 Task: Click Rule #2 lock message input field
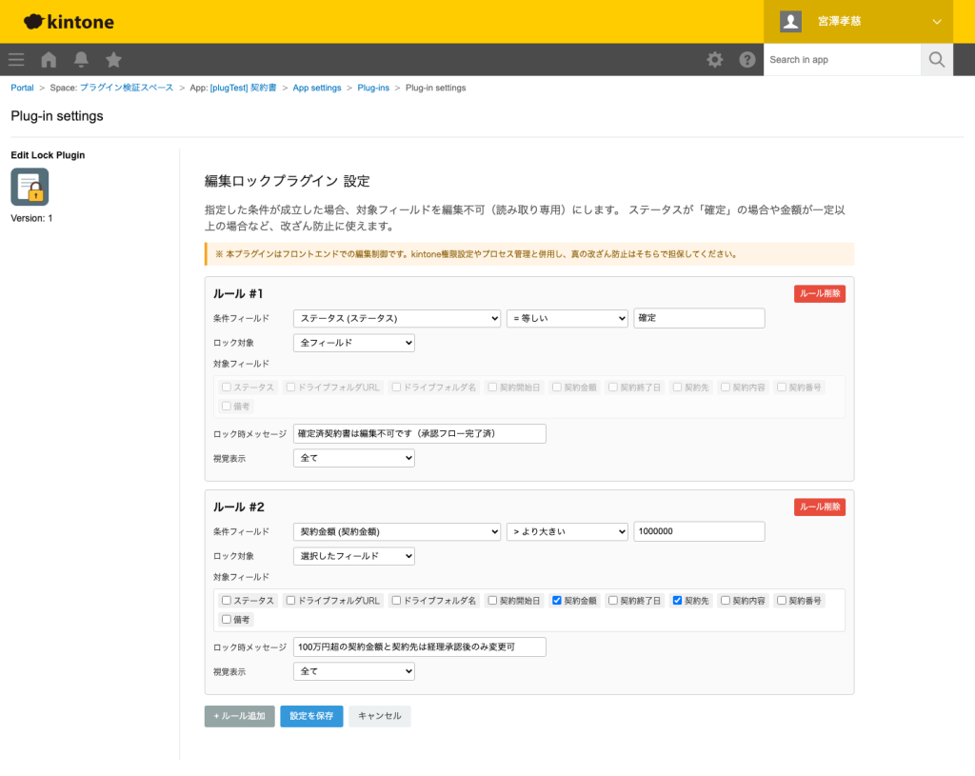pos(419,647)
